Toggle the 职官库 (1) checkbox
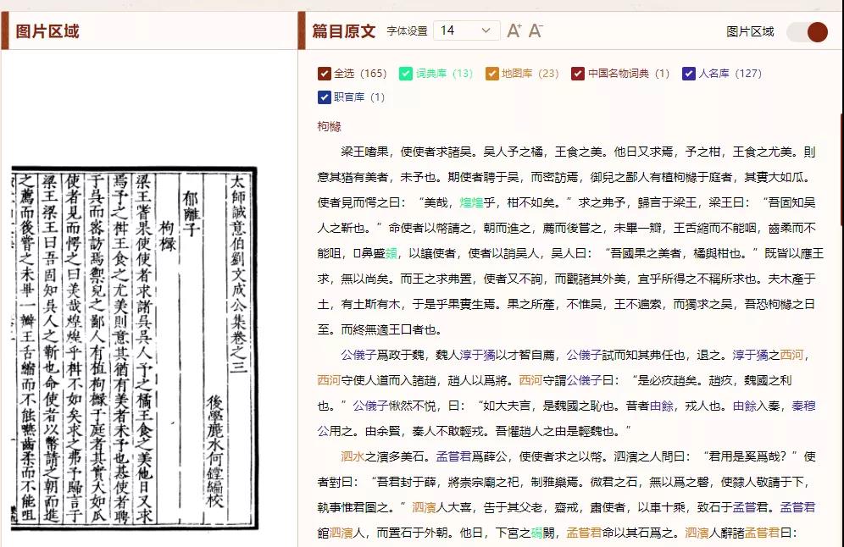This screenshot has height=547, width=844. tap(324, 97)
